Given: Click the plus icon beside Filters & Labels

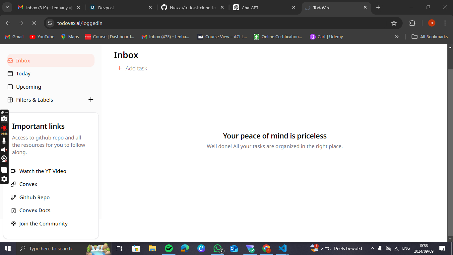Looking at the screenshot, I should click(91, 100).
